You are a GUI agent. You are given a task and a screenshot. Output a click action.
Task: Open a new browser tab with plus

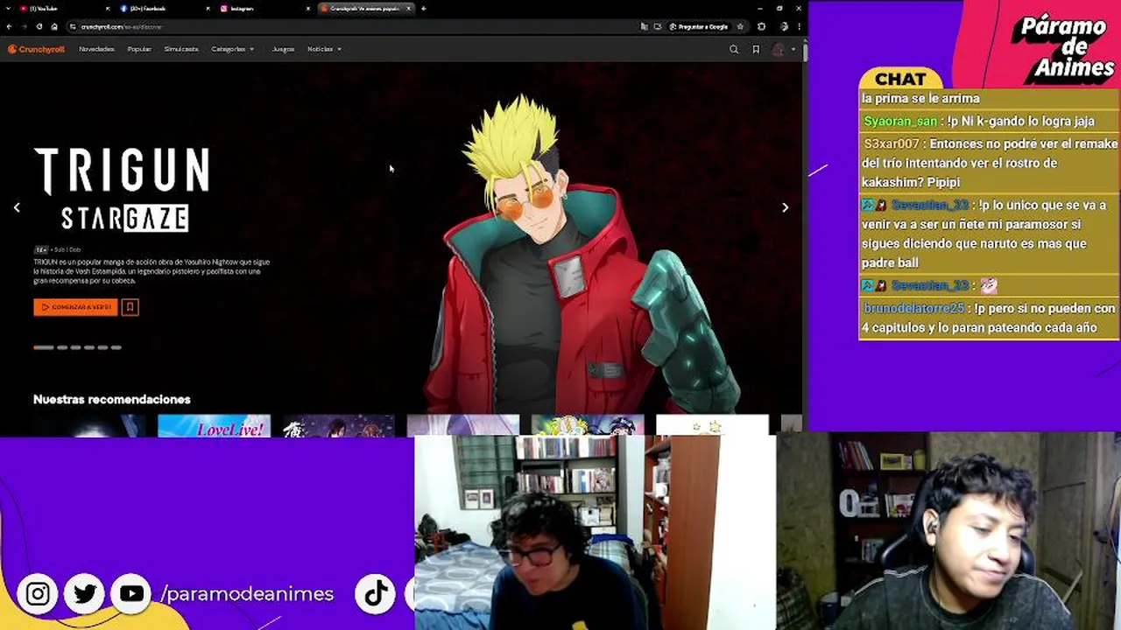(x=423, y=8)
